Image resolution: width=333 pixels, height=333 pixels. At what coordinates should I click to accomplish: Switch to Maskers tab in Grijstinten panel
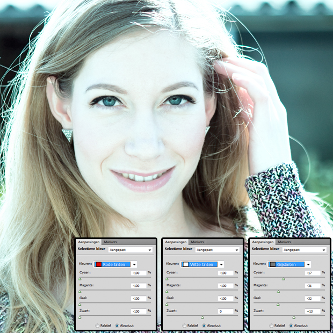284,242
